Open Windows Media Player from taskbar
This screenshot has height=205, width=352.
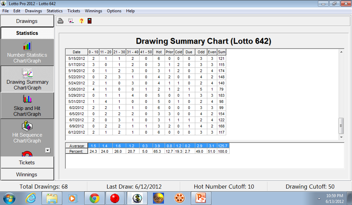click(x=72, y=198)
